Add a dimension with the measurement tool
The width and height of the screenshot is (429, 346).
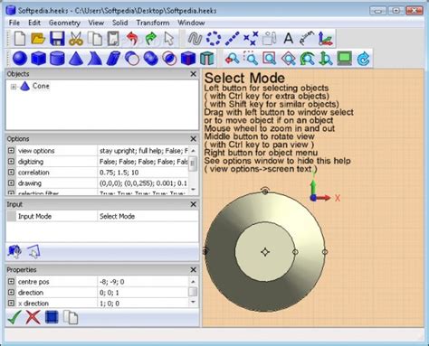[x=307, y=39]
